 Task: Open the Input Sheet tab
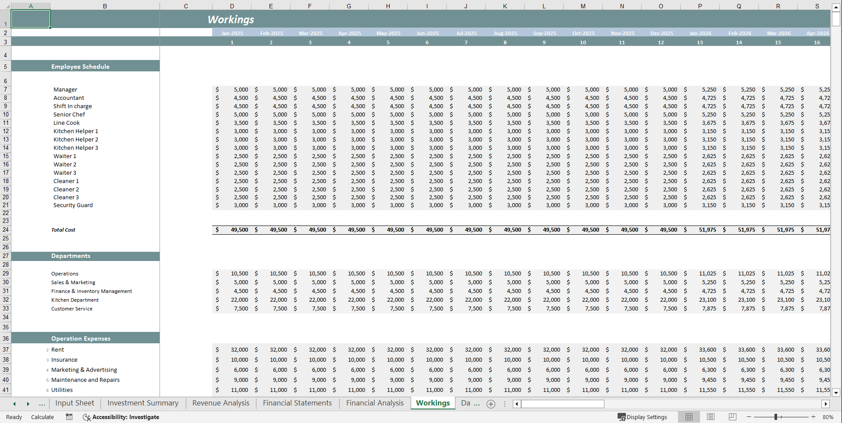75,403
